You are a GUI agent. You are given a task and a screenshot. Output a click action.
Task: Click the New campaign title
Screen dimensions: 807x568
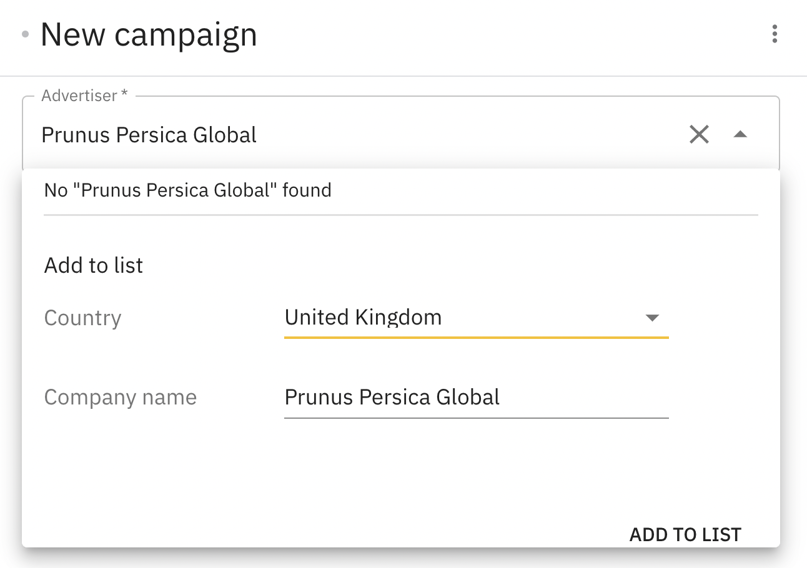149,34
